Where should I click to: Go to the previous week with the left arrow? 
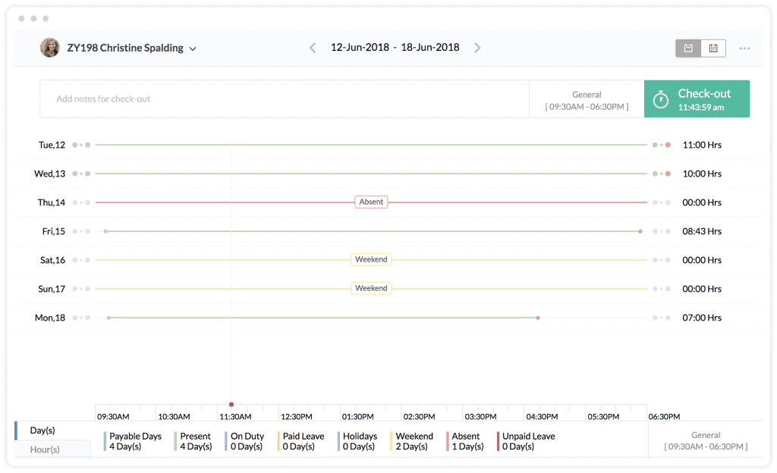pyautogui.click(x=312, y=47)
